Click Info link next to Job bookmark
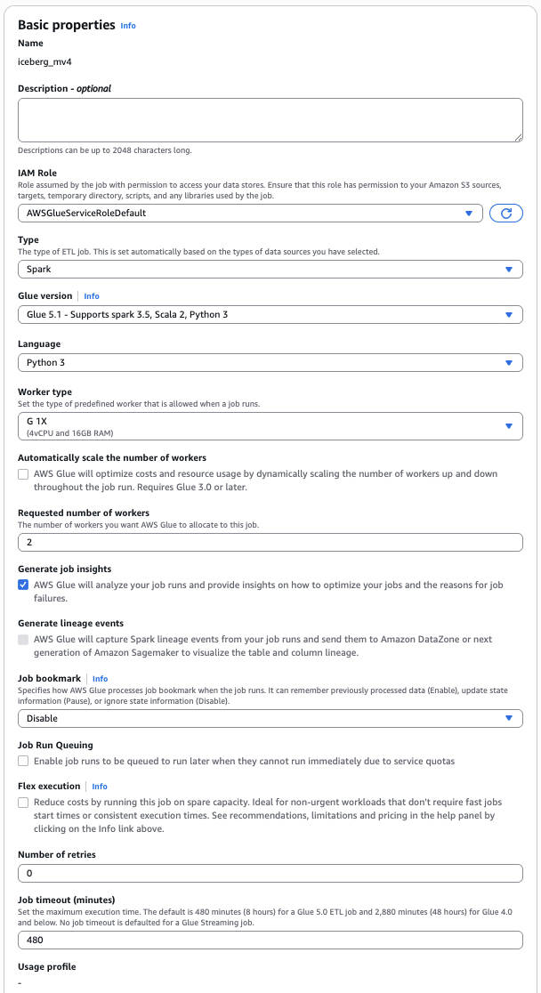Screen dimensions: 541x993 pos(100,679)
